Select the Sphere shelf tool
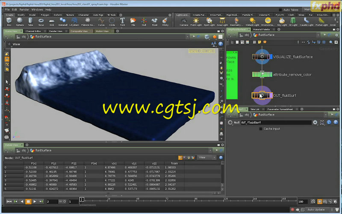Image resolution: width=342 pixels, height=214 pixels. 20,22
